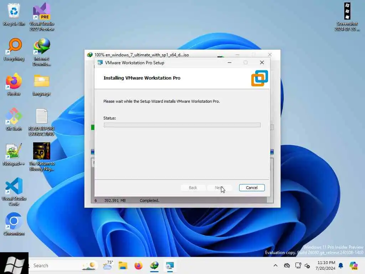The width and height of the screenshot is (365, 274).
Task: Open the clock showing 11:10 PM
Action: coord(325,265)
